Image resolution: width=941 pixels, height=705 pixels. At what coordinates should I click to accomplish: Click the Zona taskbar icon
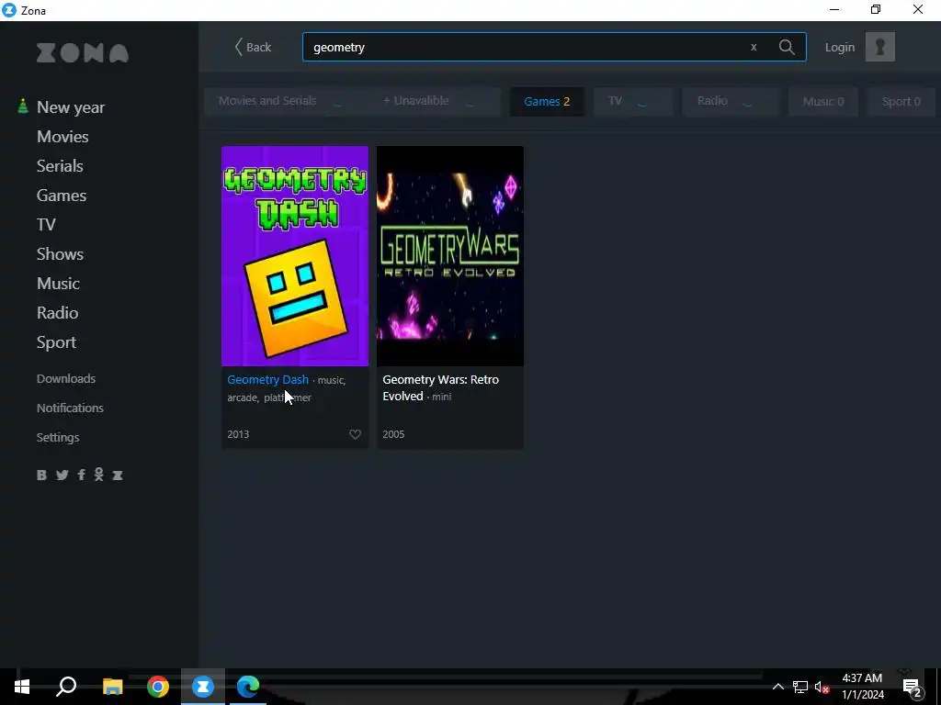203,687
